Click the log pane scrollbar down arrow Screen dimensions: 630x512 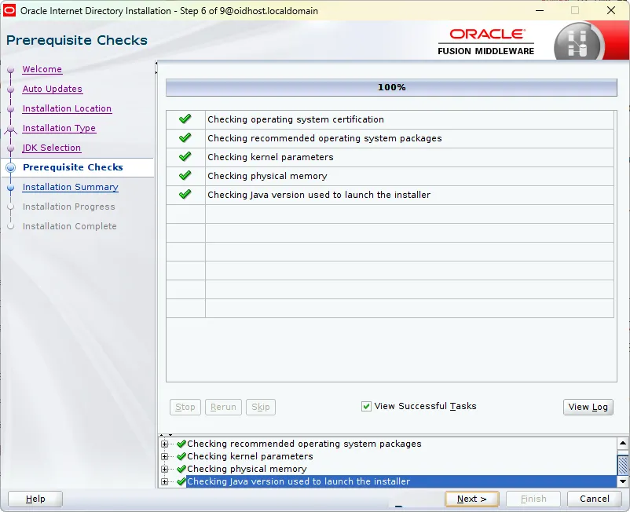click(623, 481)
